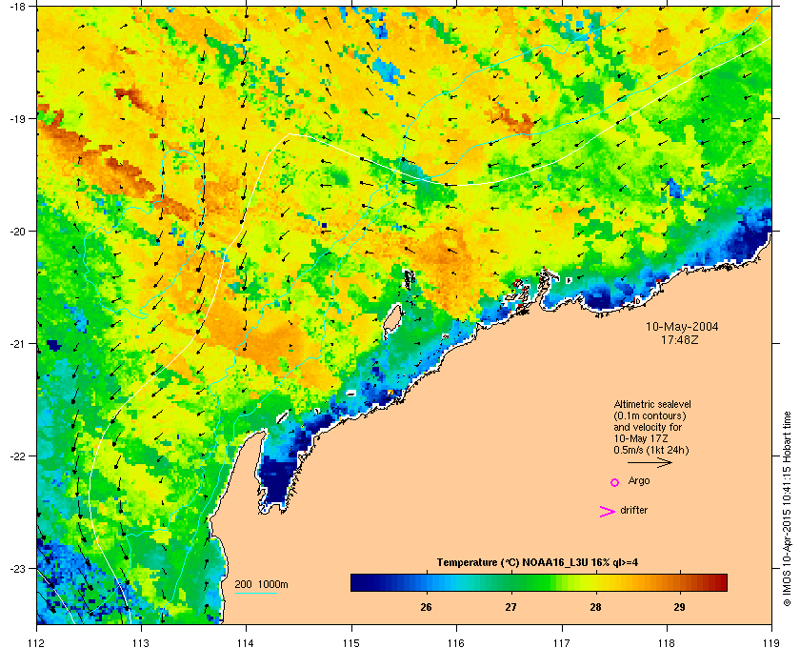Click the black velocity scale arrow in legend
This screenshot has width=800, height=648.
[650, 463]
